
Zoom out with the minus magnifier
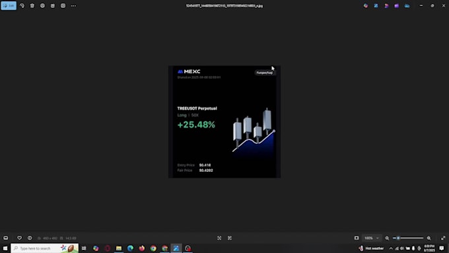(x=387, y=238)
